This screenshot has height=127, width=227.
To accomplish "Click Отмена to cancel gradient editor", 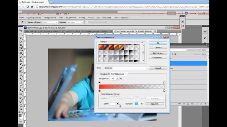I will [158, 48].
